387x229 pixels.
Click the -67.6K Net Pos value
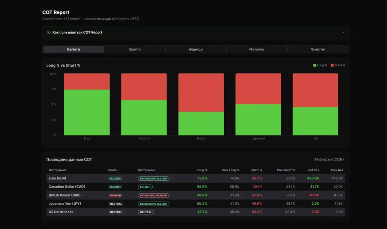(314, 195)
